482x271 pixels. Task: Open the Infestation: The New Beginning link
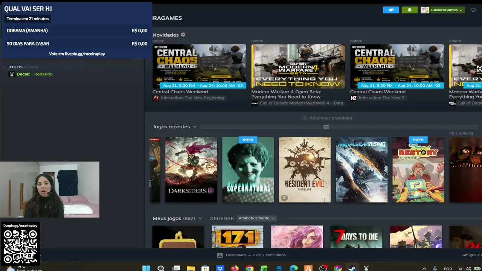(x=192, y=98)
